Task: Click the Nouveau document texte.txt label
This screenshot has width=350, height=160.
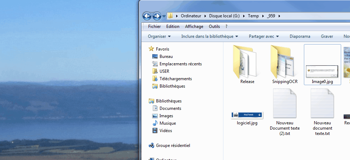Action: tap(322, 128)
